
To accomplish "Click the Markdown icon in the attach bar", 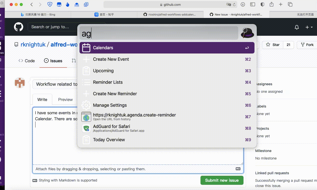I will [238, 169].
